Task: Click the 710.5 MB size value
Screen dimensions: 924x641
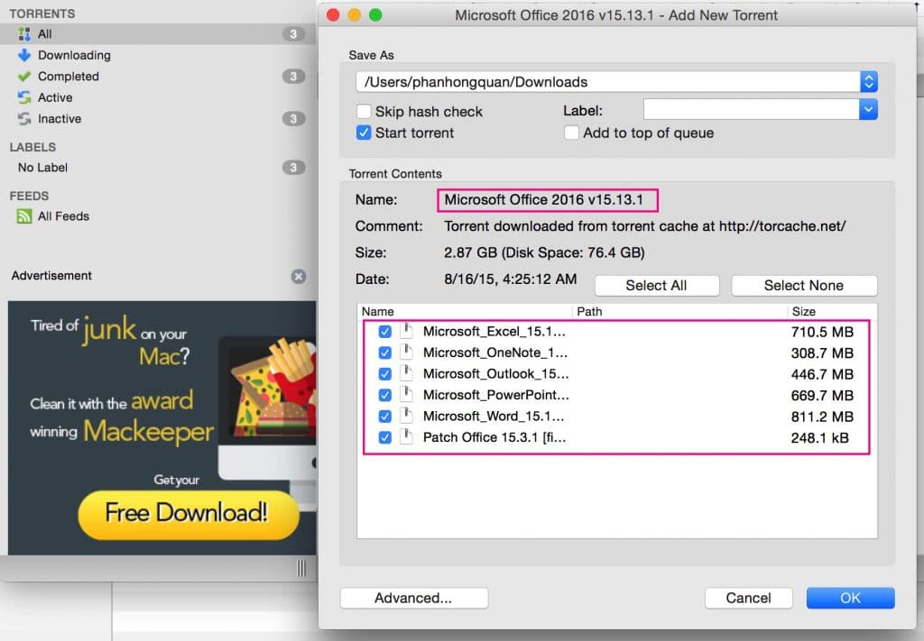Action: (x=822, y=332)
